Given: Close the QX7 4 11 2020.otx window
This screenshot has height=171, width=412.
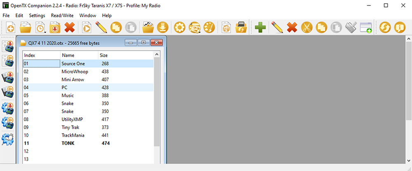Looking at the screenshot, I should click(157, 42).
